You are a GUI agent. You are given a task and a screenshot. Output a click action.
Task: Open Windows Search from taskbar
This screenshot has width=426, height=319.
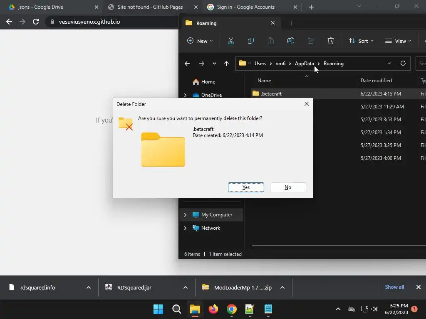pyautogui.click(x=176, y=309)
